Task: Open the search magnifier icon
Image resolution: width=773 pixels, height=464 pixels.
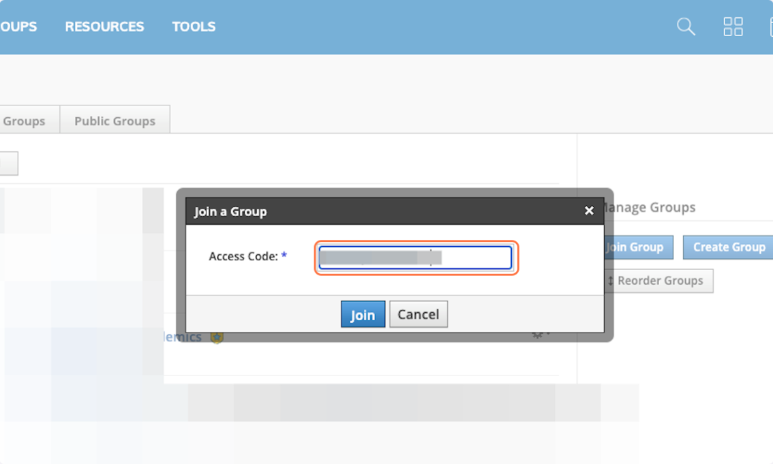Action: click(x=686, y=27)
